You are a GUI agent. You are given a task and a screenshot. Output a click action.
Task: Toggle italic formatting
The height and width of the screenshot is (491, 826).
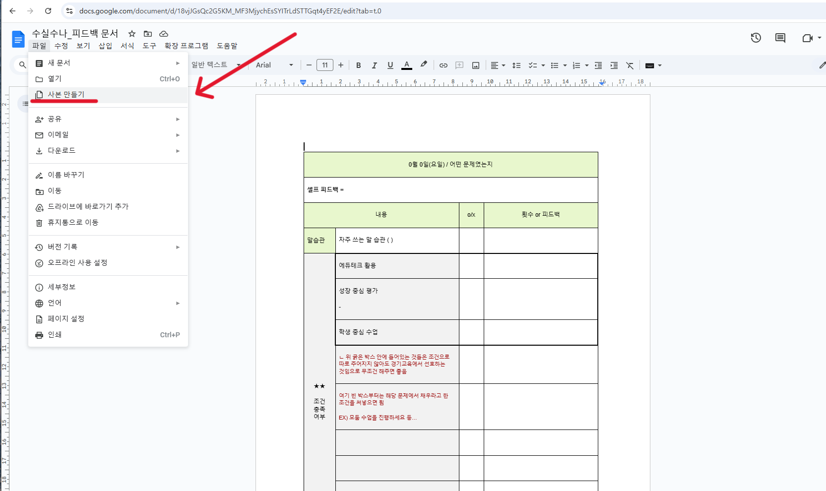pos(374,65)
